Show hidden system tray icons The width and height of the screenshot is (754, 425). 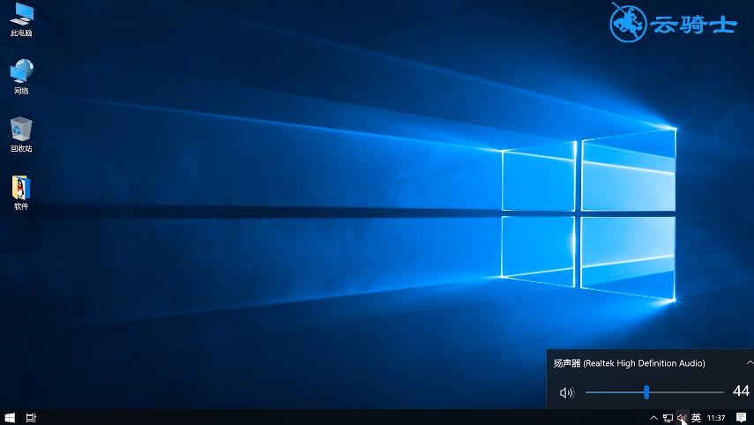(653, 418)
